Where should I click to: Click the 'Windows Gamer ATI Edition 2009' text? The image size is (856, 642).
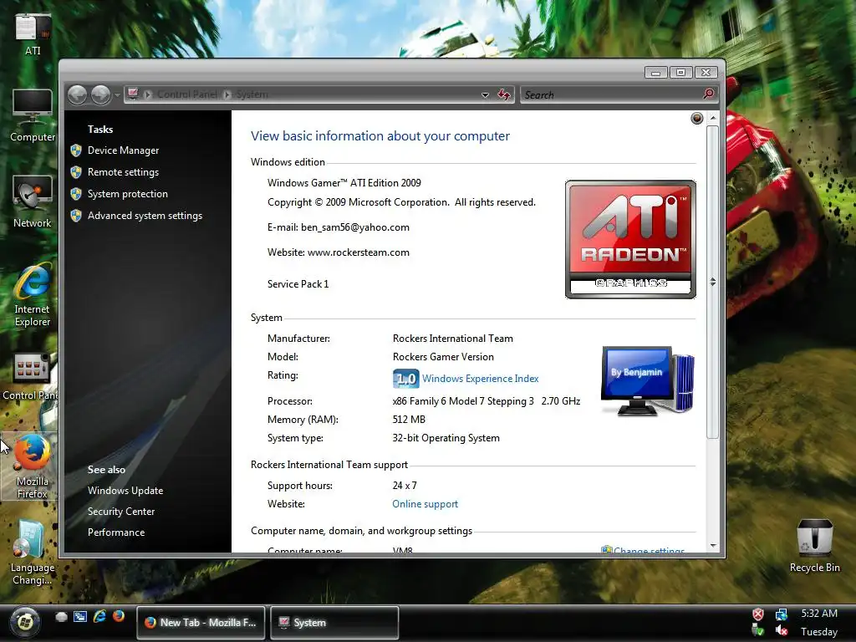click(344, 183)
